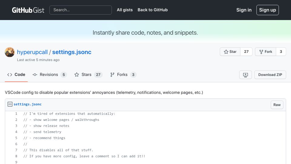Switch to the Stars tab

[88, 75]
